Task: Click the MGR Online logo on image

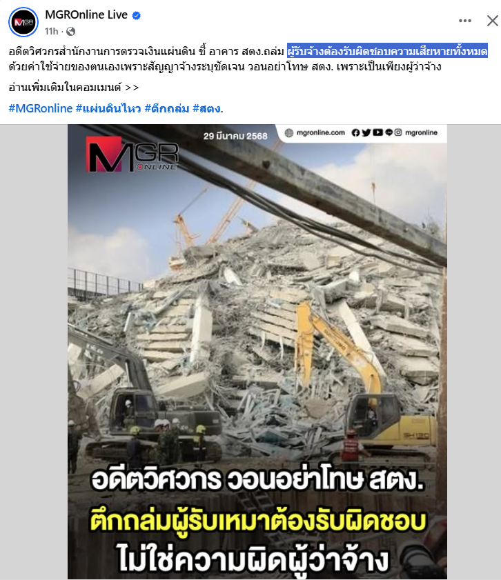Action: pos(132,154)
